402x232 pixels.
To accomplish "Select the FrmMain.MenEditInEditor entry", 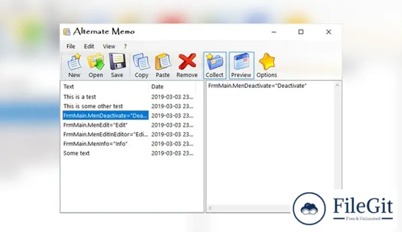I will [x=106, y=134].
